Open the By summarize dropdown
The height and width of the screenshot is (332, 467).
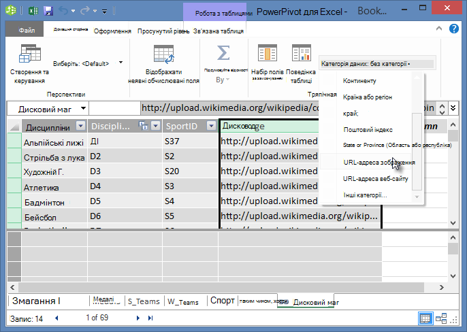(223, 80)
